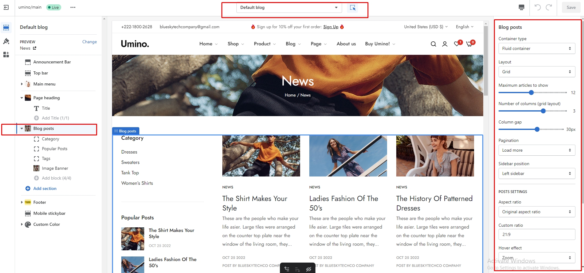
Task: Open the Sidebar position dropdown
Action: tap(537, 173)
